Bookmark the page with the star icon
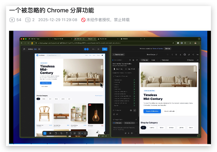217x152 pixels. [x=173, y=43]
